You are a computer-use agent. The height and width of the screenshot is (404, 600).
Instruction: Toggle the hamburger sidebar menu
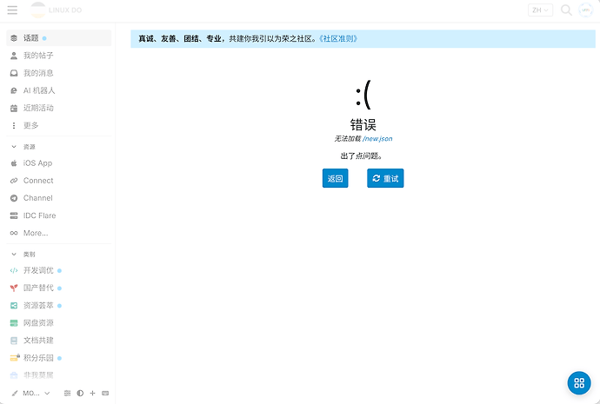coord(12,10)
